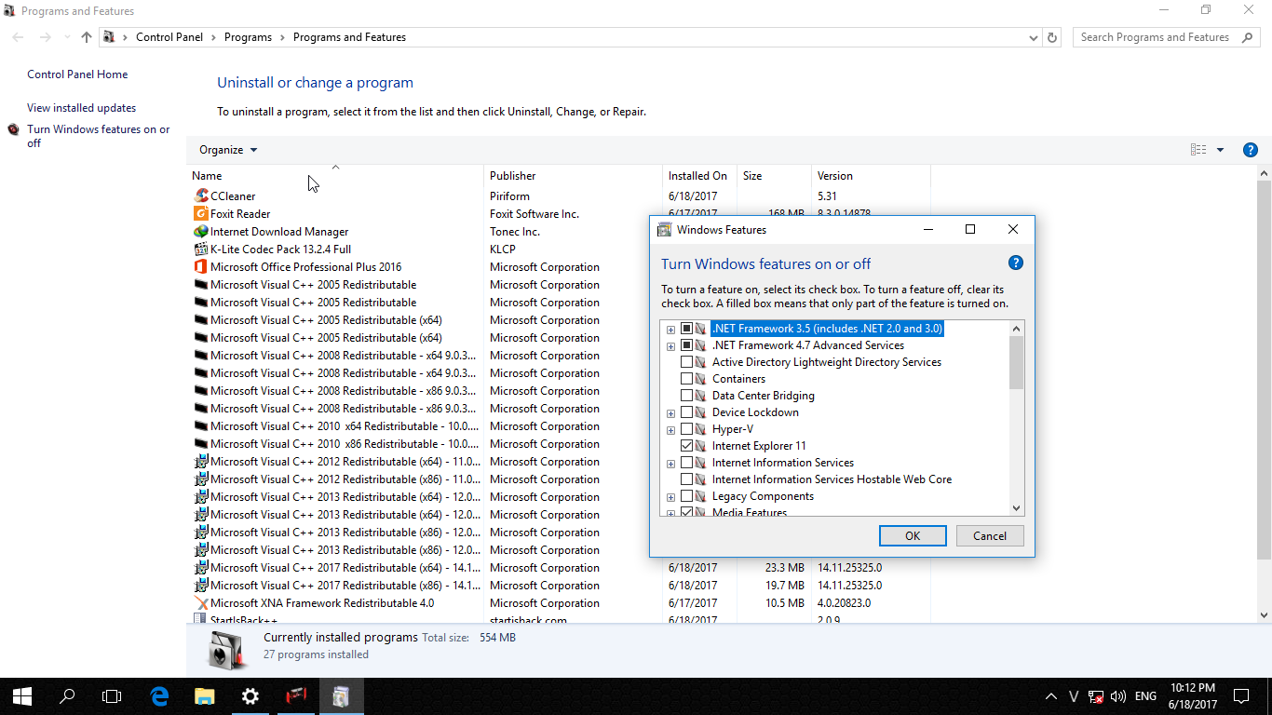Click the Windows Features list scrollbar thumb
This screenshot has height=715, width=1272.
(1016, 363)
